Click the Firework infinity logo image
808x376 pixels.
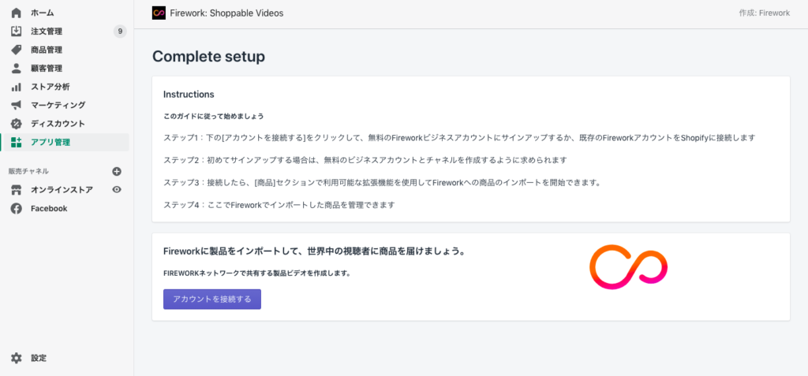pyautogui.click(x=628, y=267)
